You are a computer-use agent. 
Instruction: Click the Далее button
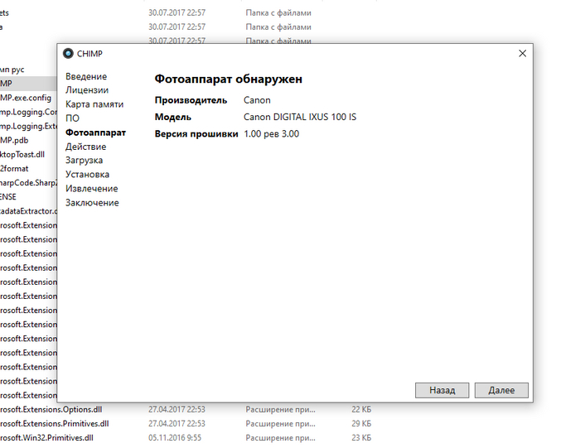(501, 390)
